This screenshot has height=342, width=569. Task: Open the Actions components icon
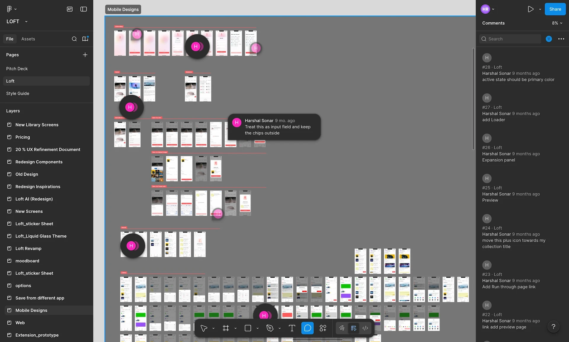click(x=323, y=328)
